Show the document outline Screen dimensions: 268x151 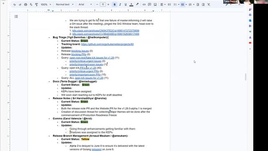click(16, 16)
